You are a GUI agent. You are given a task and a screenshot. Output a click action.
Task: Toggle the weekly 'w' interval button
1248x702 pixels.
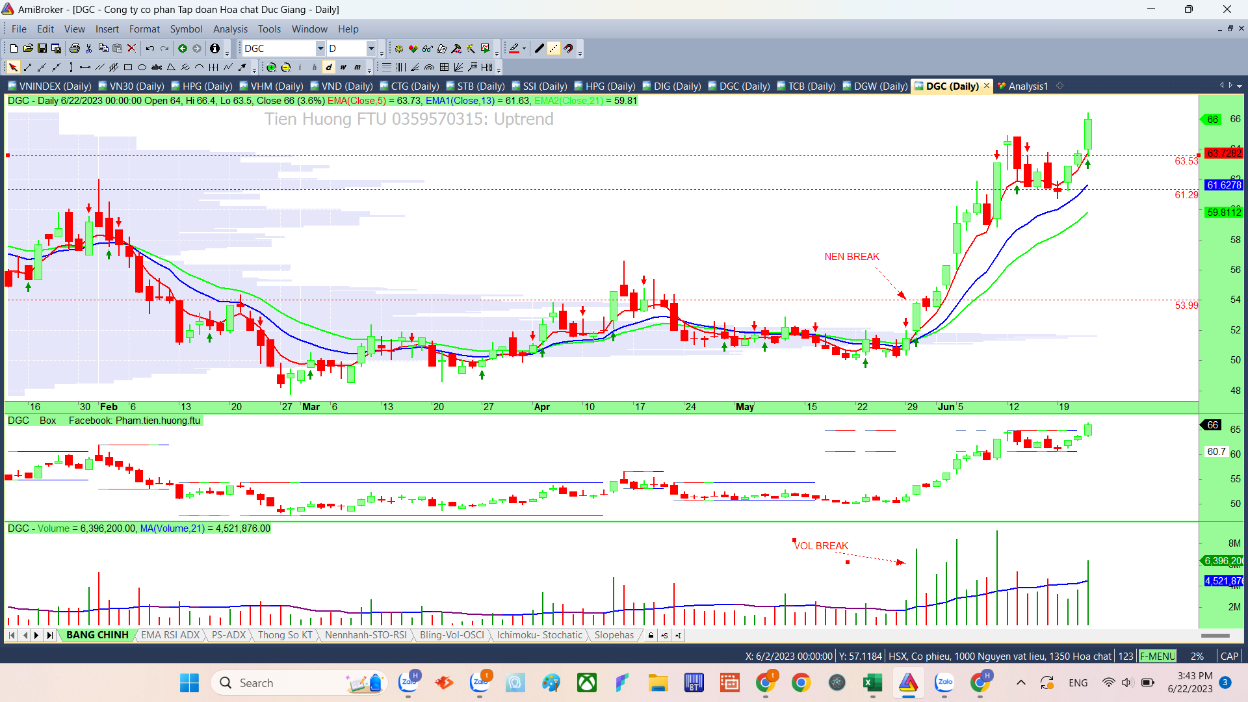(343, 68)
